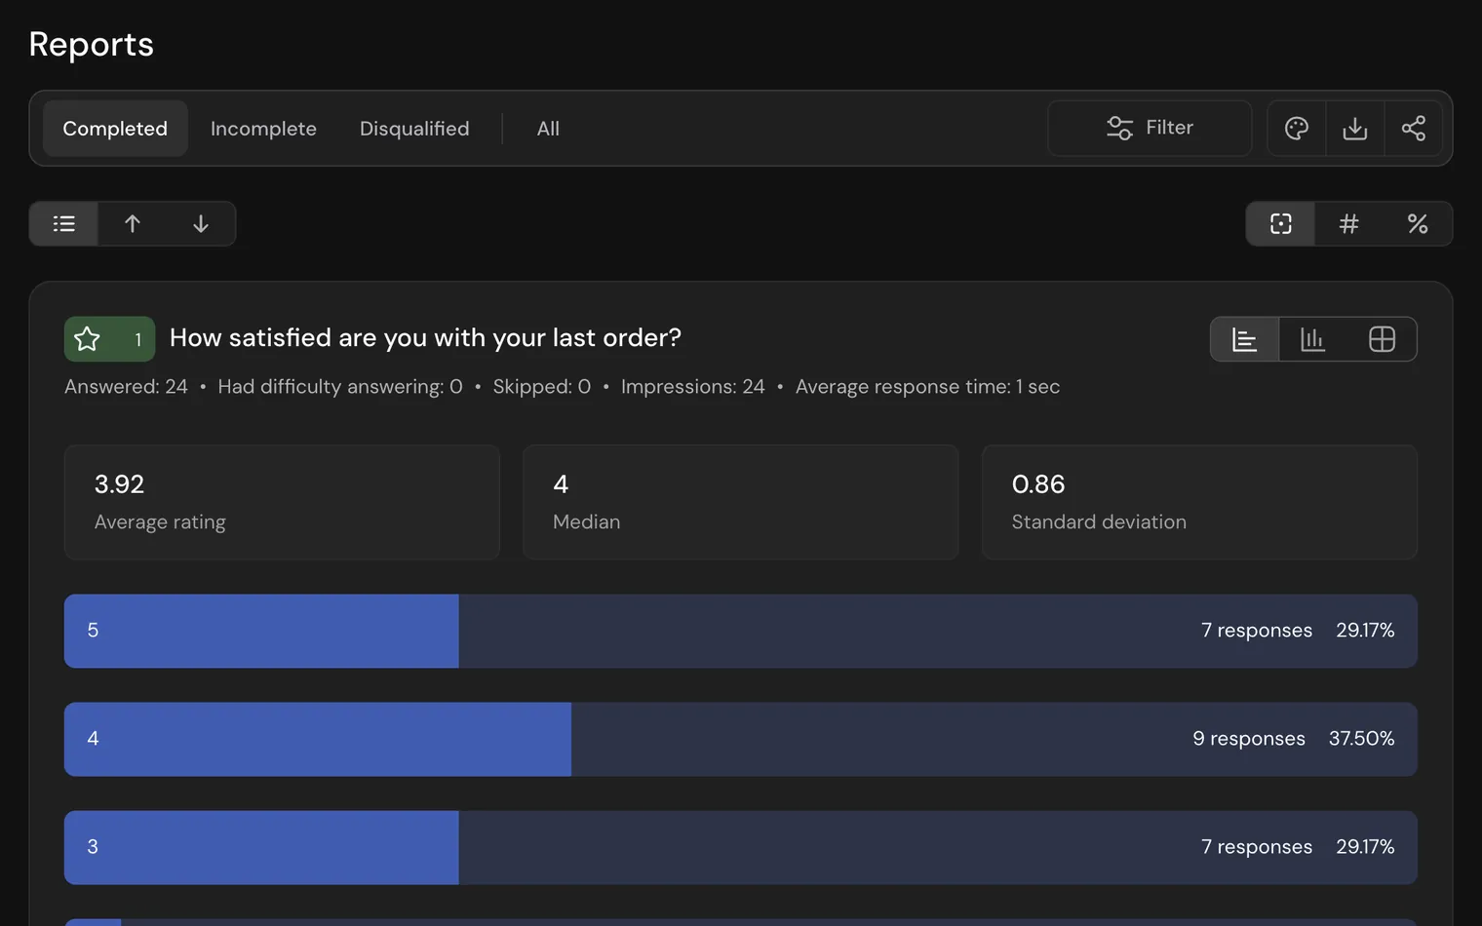This screenshot has height=926, width=1482.
Task: Click '9 responses' label
Action: pyautogui.click(x=1249, y=739)
